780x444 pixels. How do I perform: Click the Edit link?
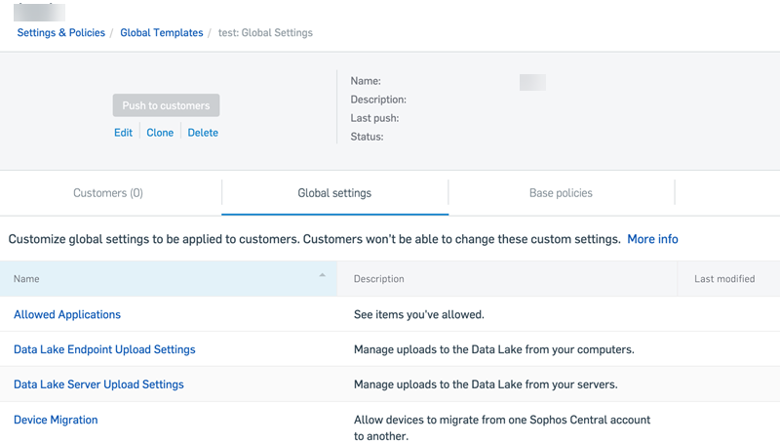tap(123, 133)
